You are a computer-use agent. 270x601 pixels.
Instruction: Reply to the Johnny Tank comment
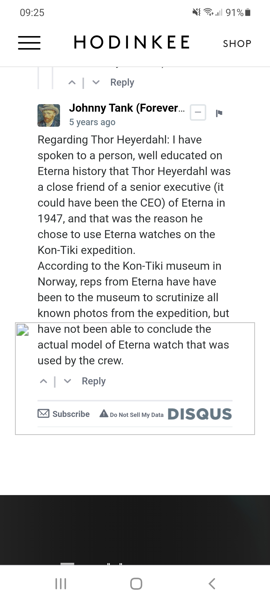tap(94, 381)
